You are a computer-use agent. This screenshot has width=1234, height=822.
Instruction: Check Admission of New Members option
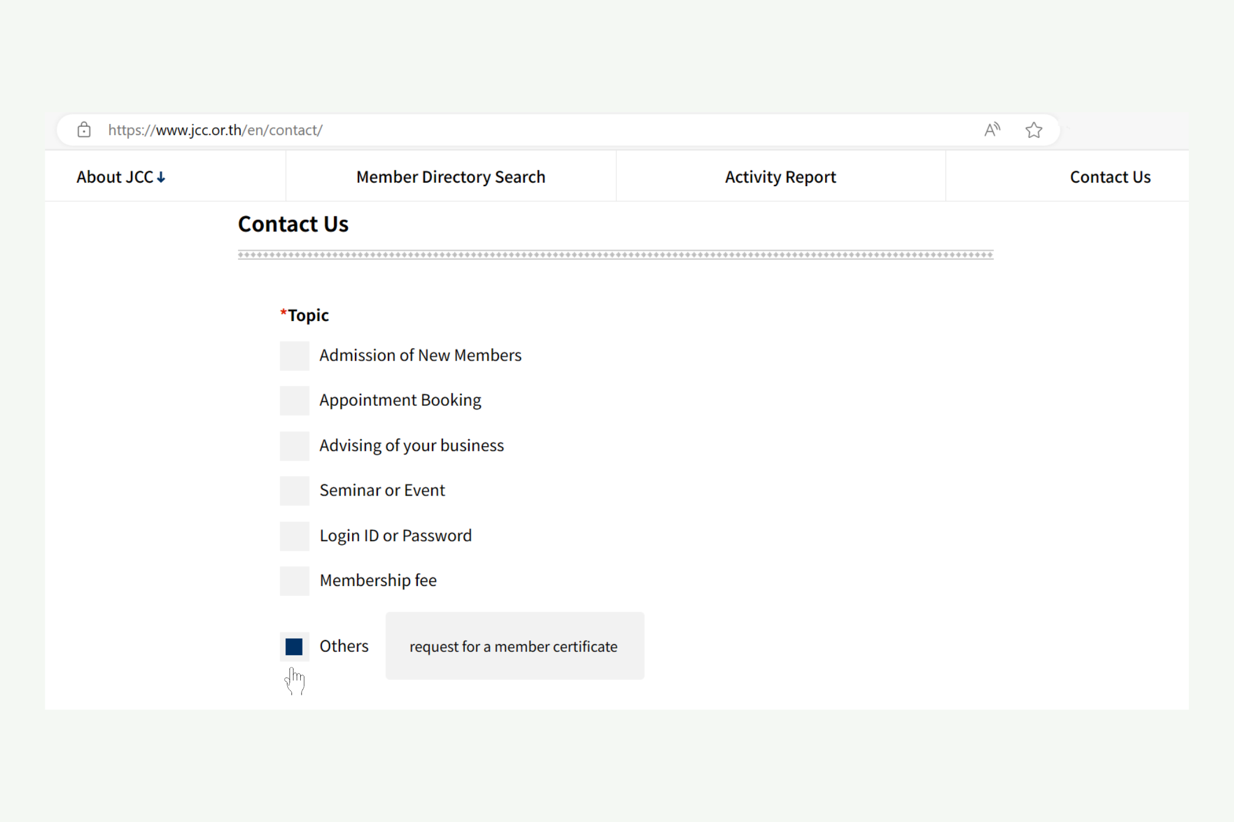tap(294, 356)
